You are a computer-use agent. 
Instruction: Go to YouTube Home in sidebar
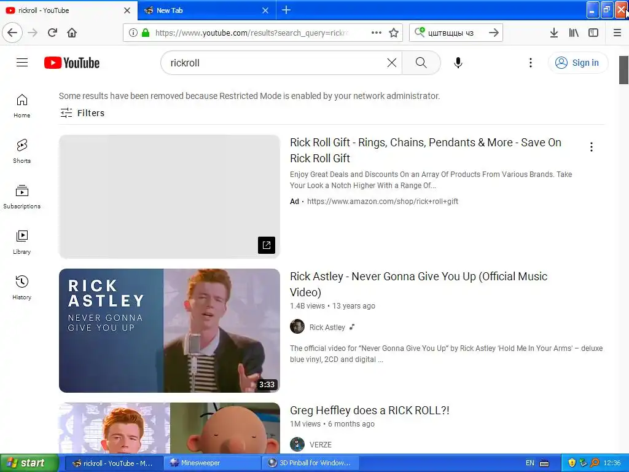click(21, 106)
